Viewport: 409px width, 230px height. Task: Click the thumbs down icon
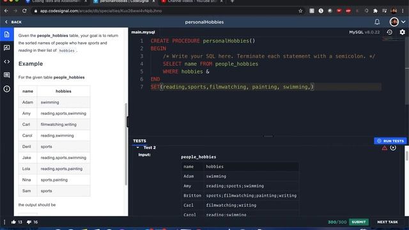[x=29, y=222]
